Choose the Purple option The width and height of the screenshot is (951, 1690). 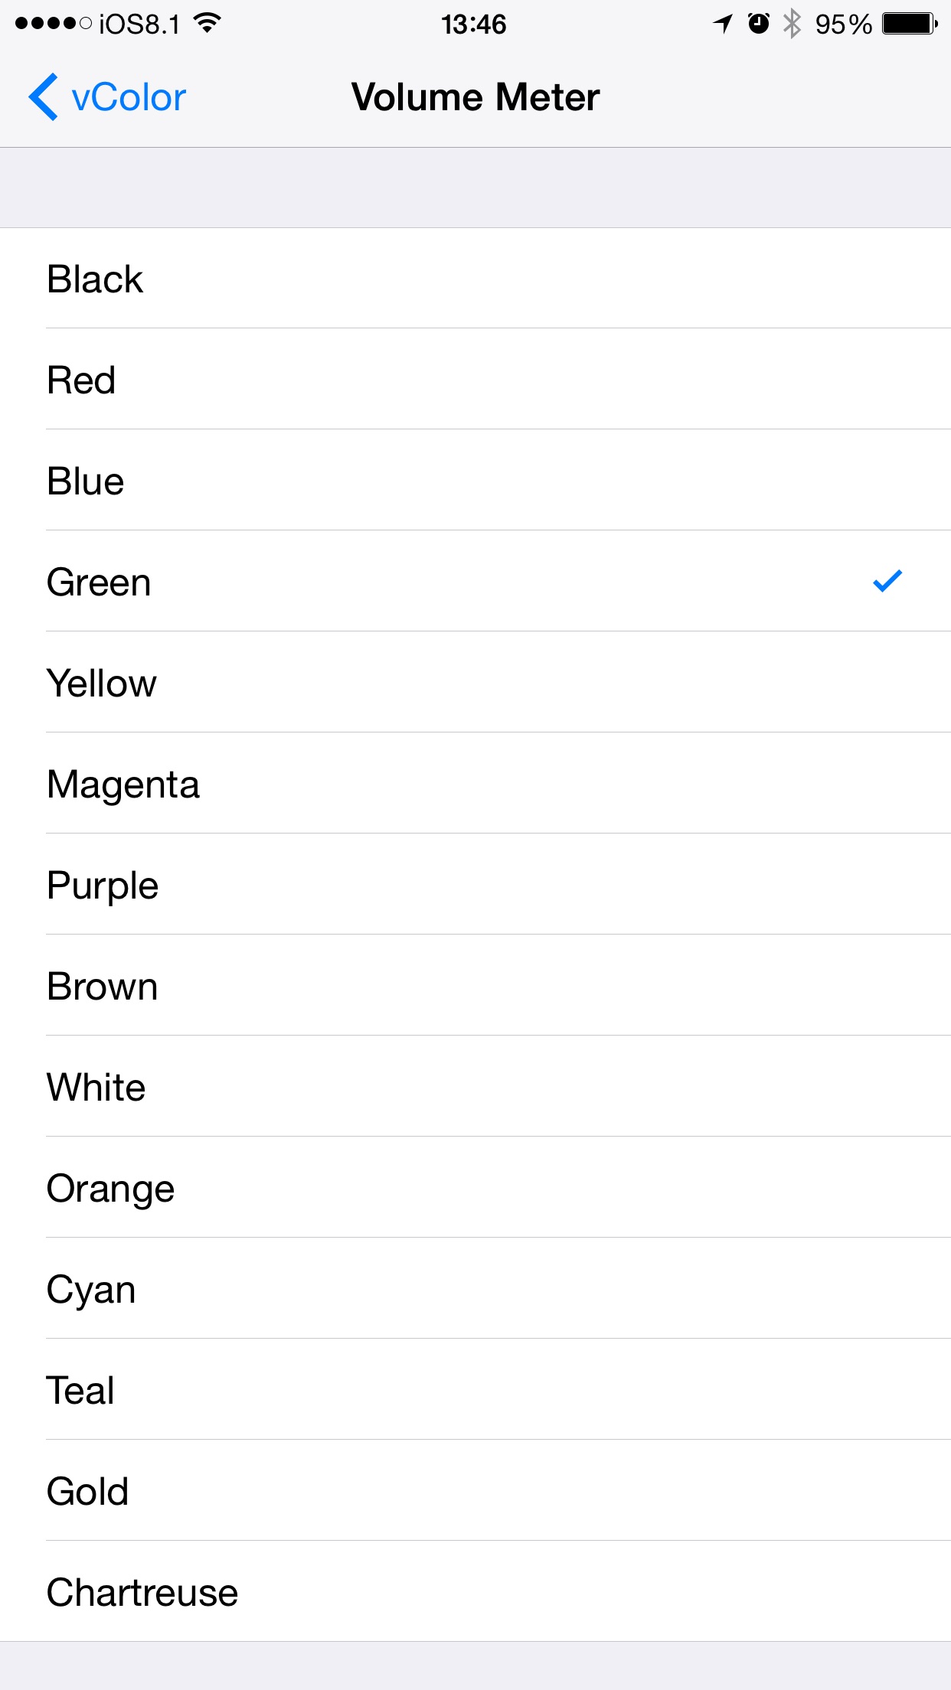click(475, 884)
